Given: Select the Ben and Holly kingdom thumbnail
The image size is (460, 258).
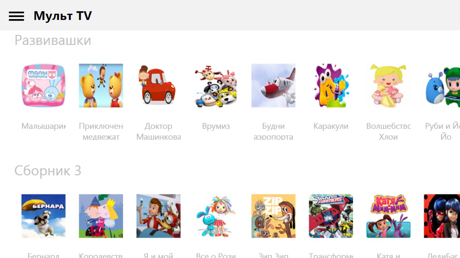Looking at the screenshot, I should tap(101, 216).
